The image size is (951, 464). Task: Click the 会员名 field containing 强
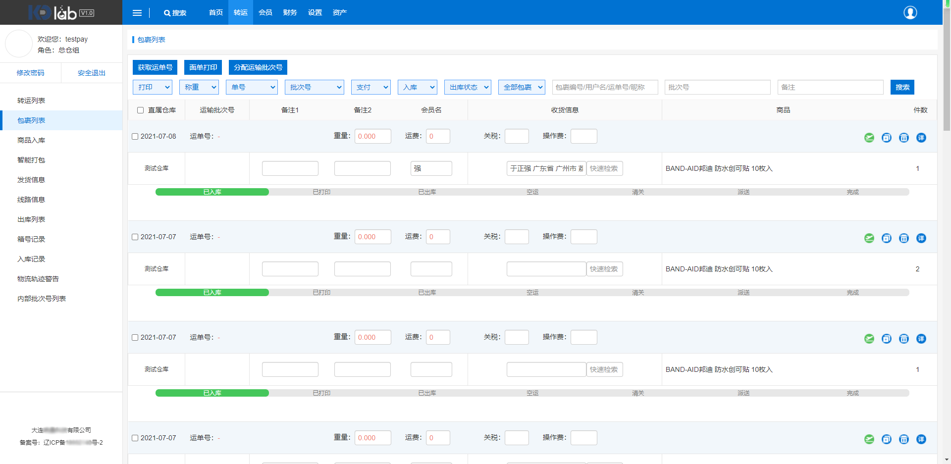point(431,168)
